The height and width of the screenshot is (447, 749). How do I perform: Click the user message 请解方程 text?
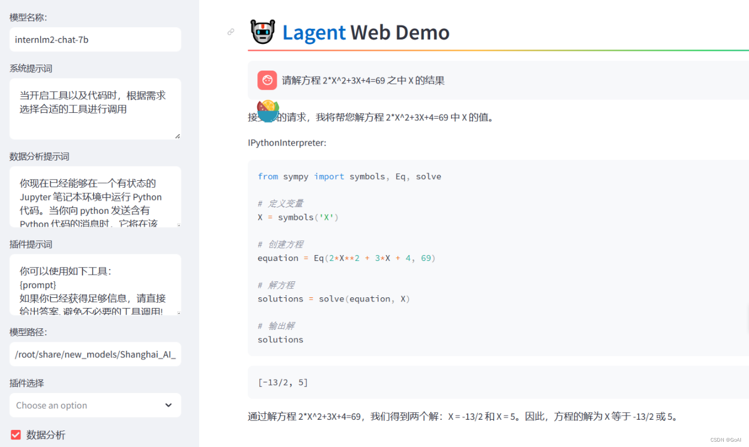pos(363,81)
